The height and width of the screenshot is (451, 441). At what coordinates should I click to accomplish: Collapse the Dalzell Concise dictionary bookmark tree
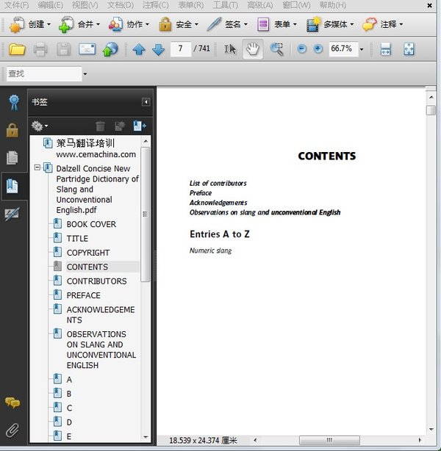[x=37, y=168]
